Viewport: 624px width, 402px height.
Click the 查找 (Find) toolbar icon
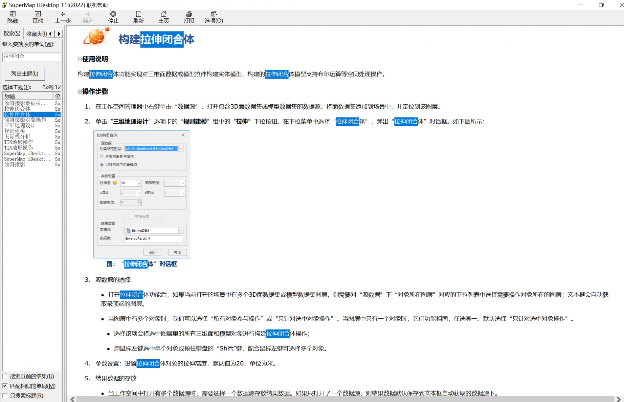click(38, 17)
